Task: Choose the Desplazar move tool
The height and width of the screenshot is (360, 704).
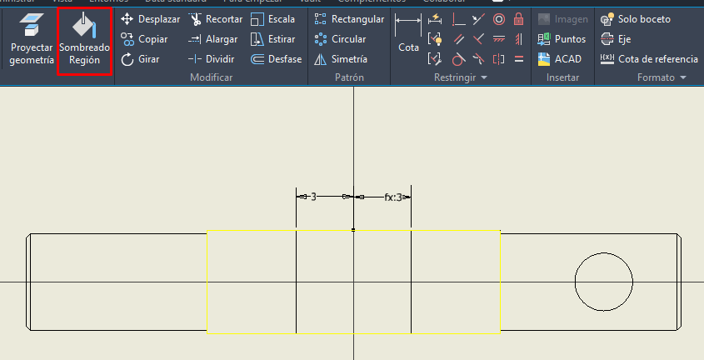Action: [151, 19]
